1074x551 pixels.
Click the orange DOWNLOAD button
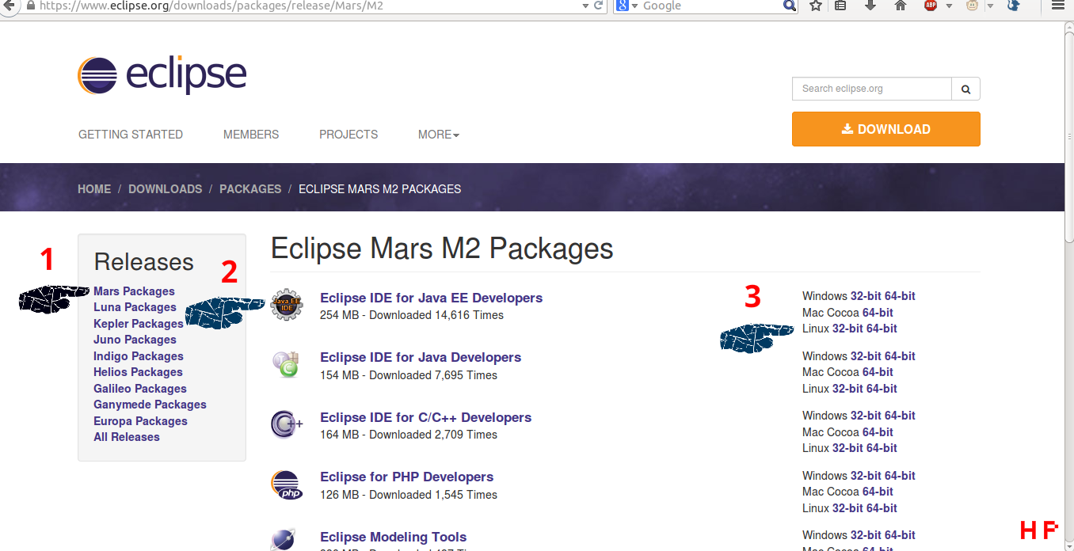[886, 129]
